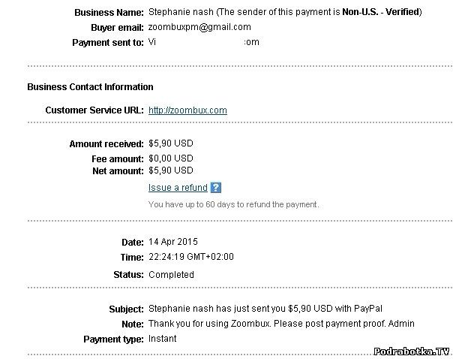Viewport: 453px width, 359px height.
Task: Click the time 22:24:19 GMT+02:00
Action: (x=191, y=257)
